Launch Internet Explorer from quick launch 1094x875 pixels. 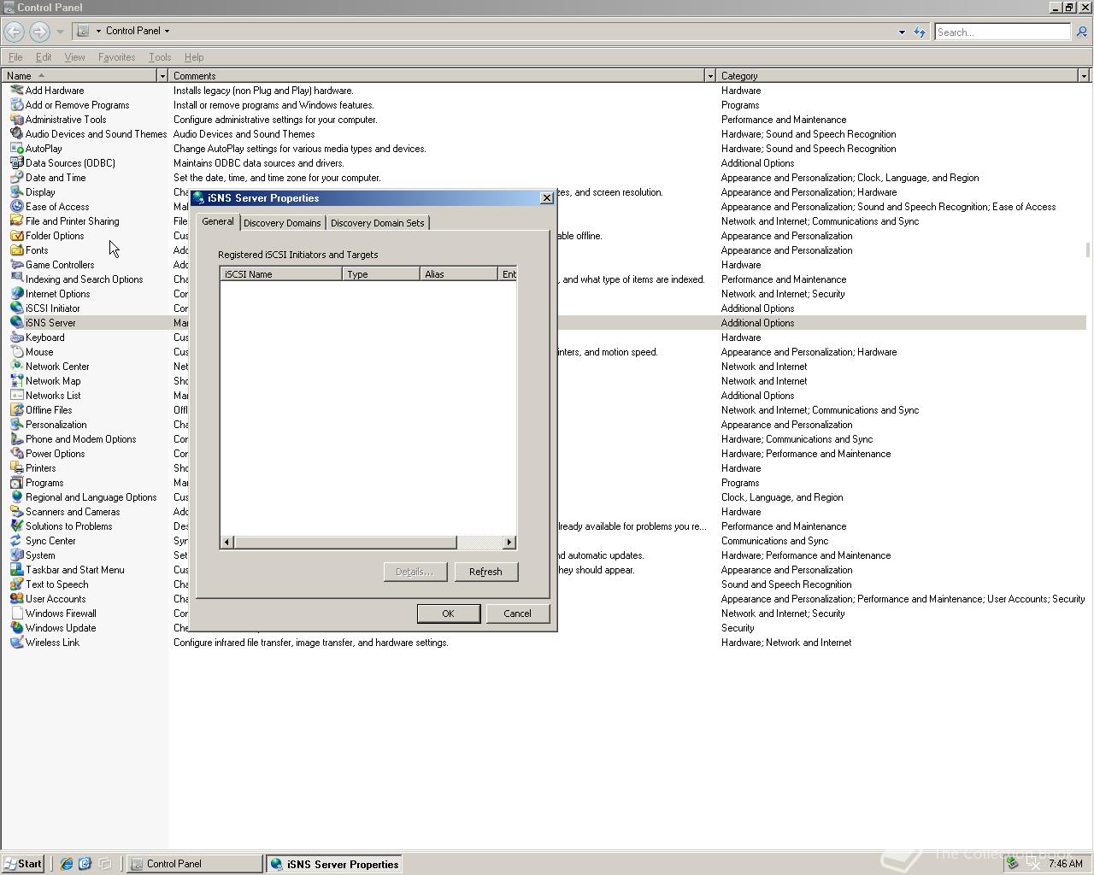66,864
